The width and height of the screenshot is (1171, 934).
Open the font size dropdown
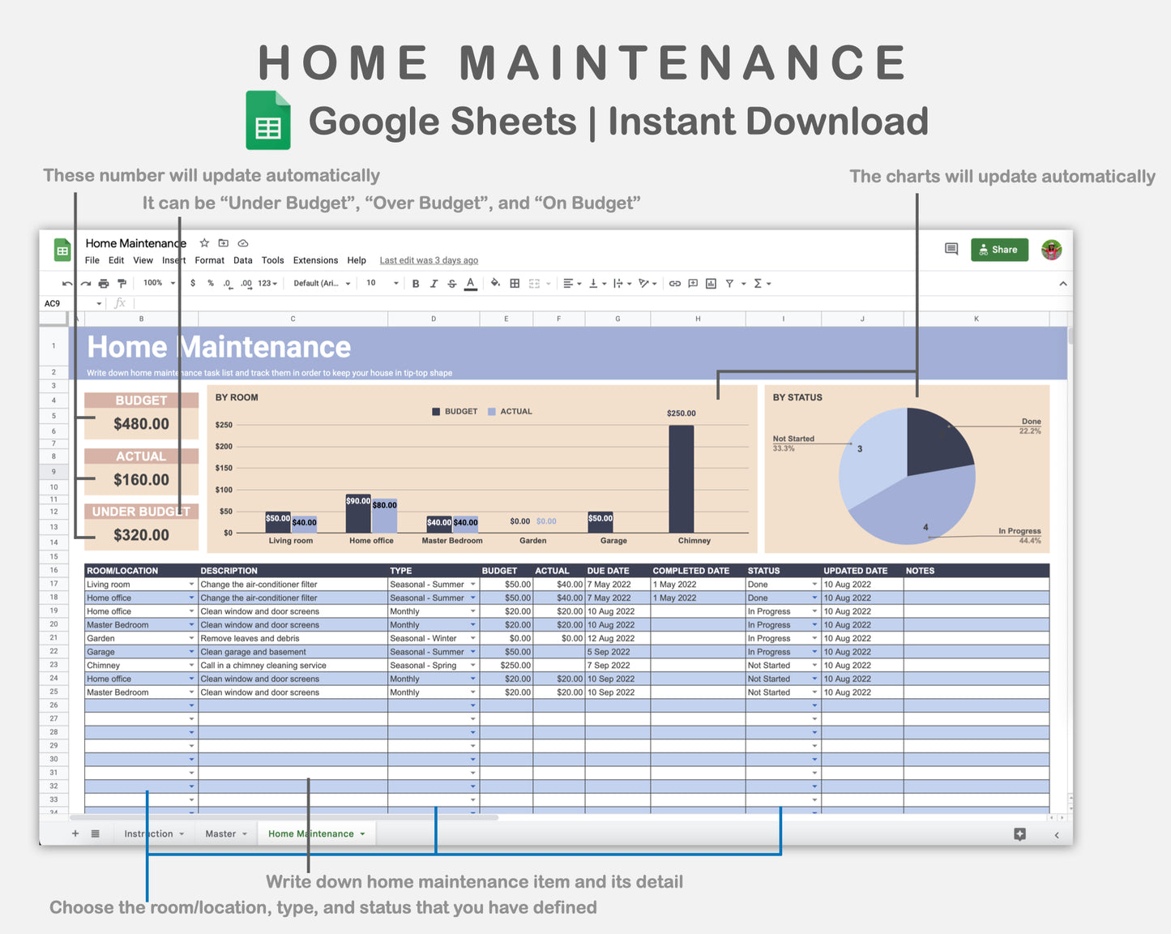[380, 283]
